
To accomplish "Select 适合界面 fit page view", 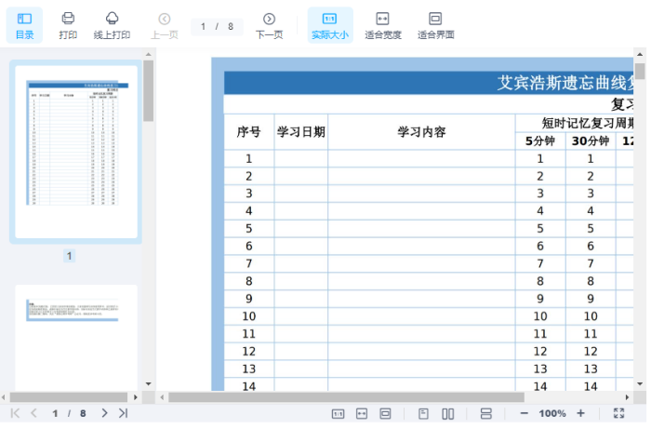I will point(435,26).
